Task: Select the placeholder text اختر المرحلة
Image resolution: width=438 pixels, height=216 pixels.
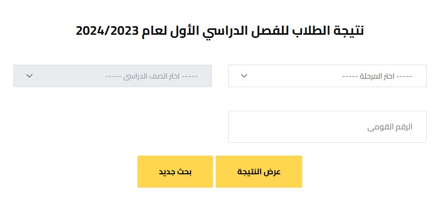Action: (x=377, y=76)
